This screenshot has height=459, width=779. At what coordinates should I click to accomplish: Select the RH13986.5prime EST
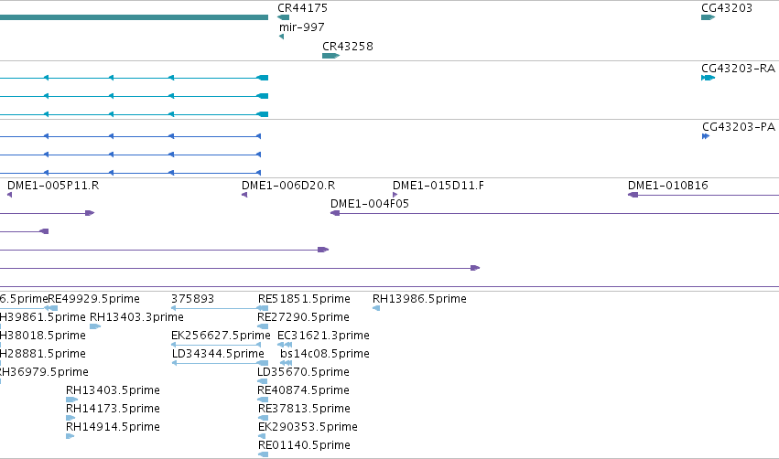pyautogui.click(x=376, y=308)
